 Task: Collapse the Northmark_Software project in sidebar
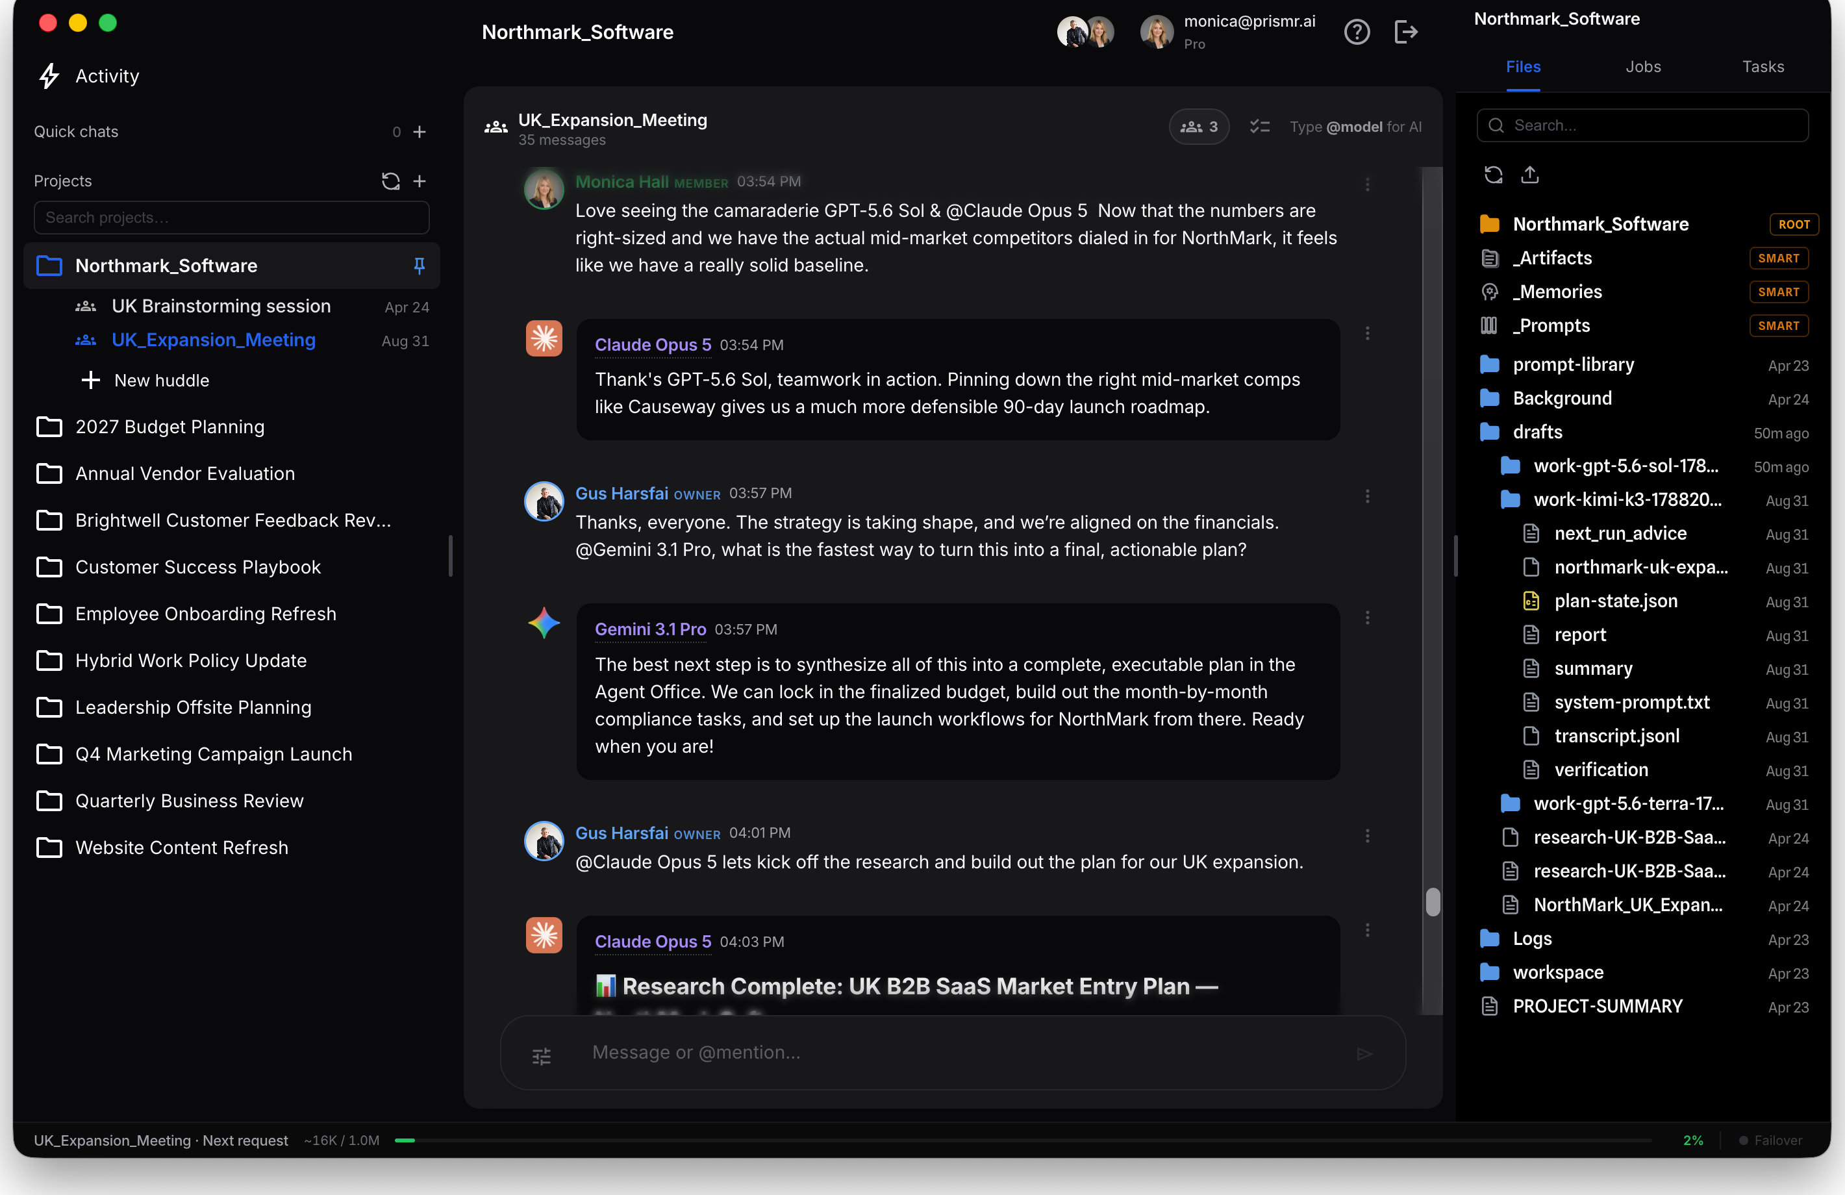pyautogui.click(x=232, y=266)
